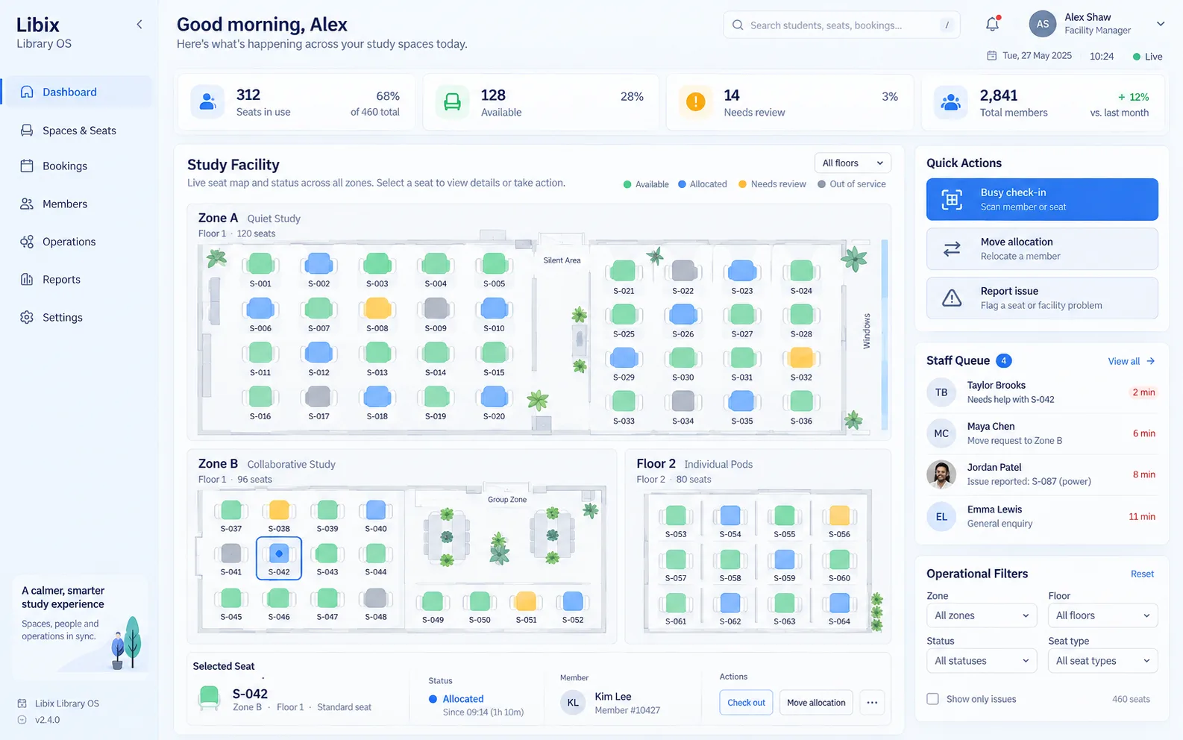The image size is (1183, 740).
Task: Open the Seat type filter dropdown
Action: (1103, 661)
